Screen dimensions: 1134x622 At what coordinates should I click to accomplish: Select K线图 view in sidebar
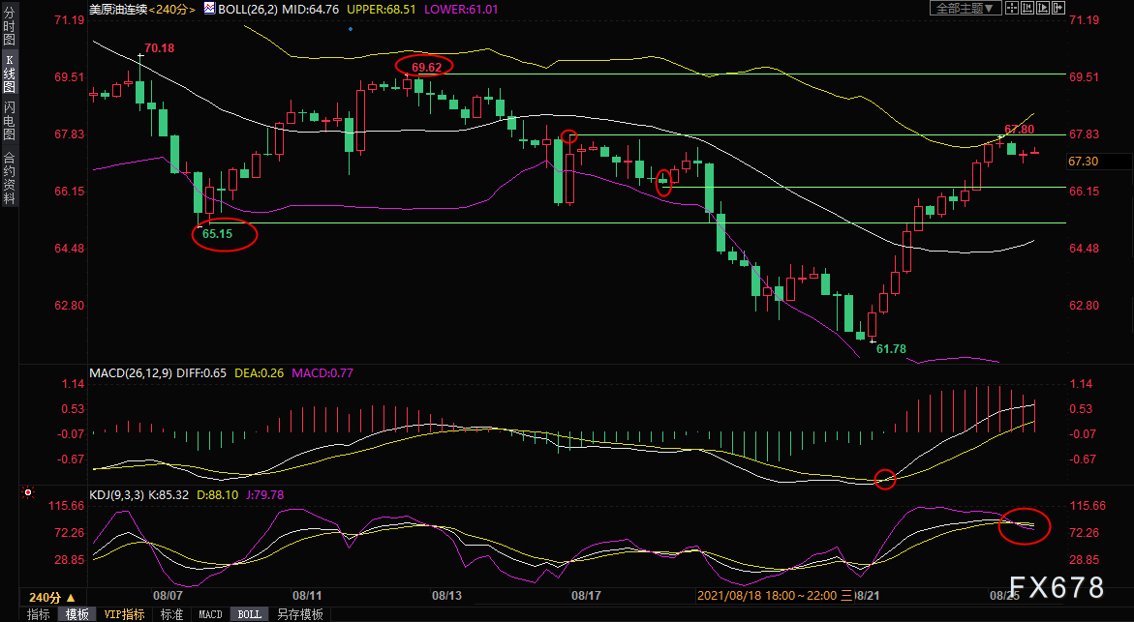point(10,73)
